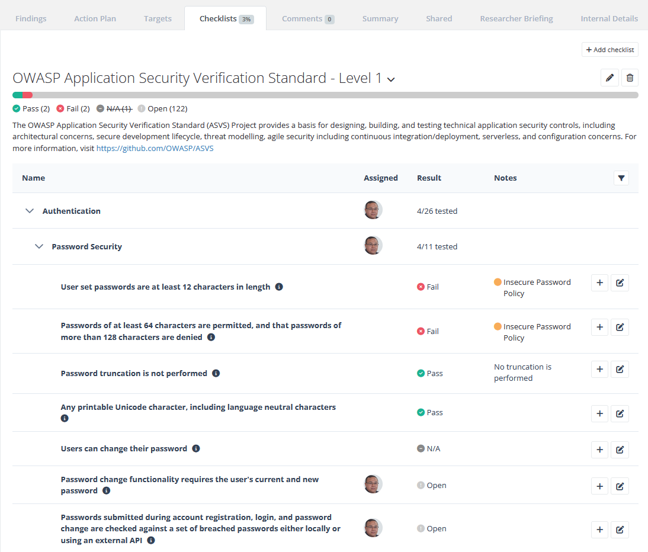648x552 pixels.
Task: Switch to the Targets tab
Action: click(x=158, y=18)
